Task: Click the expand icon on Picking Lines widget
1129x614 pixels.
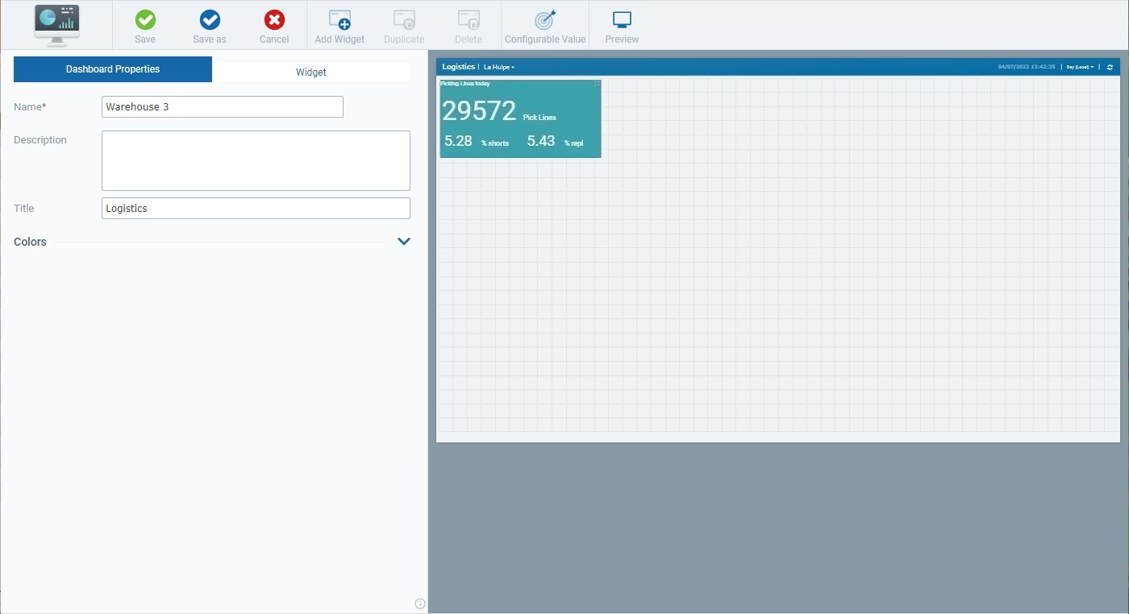Action: coord(597,83)
